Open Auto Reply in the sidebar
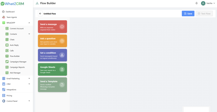Viewport: 217px width, 112px height. pyautogui.click(x=14, y=45)
